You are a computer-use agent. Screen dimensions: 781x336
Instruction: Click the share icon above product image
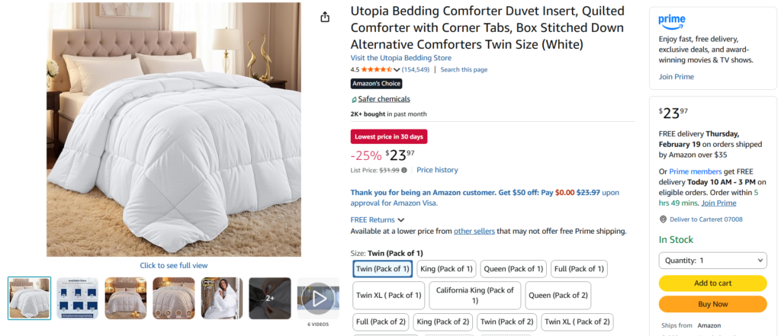tap(325, 17)
